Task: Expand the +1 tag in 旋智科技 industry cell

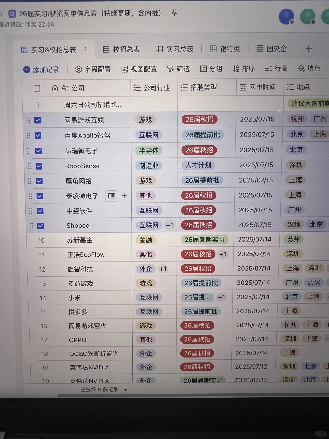Action: click(163, 269)
